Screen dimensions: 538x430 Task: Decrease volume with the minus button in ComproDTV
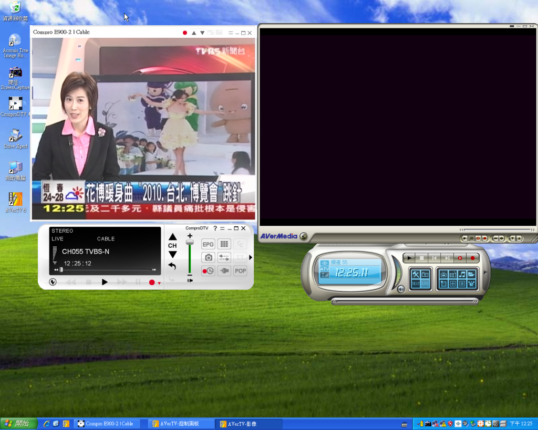pos(190,275)
